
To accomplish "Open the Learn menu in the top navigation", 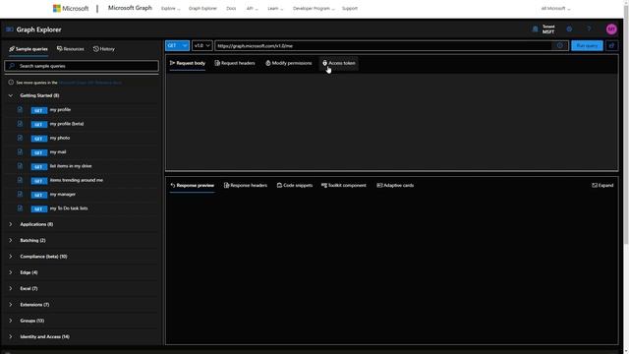I will tap(275, 9).
